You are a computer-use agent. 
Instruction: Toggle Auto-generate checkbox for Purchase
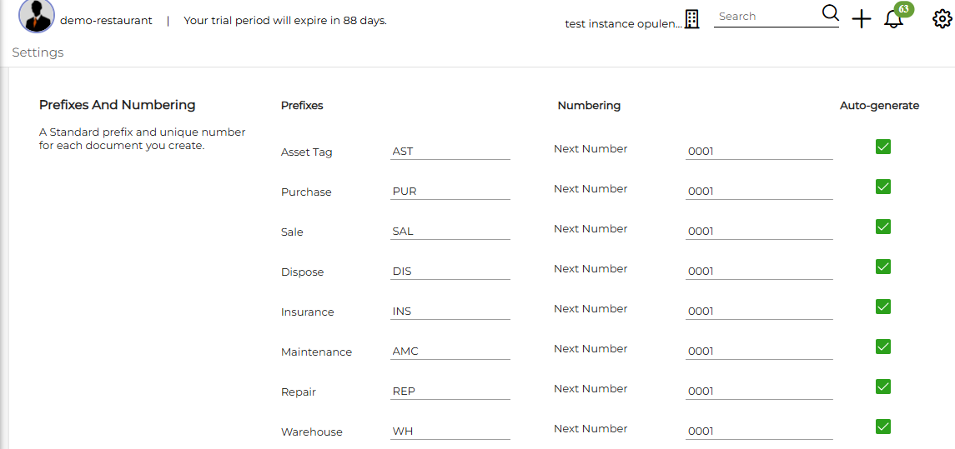(882, 187)
